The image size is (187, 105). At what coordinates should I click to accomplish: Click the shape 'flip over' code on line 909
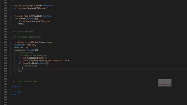[x=31, y=8]
